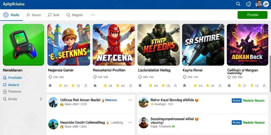Expand the chevron next to Bmcla
Image resolution: width=271 pixels, height=135 pixels.
[41, 99]
